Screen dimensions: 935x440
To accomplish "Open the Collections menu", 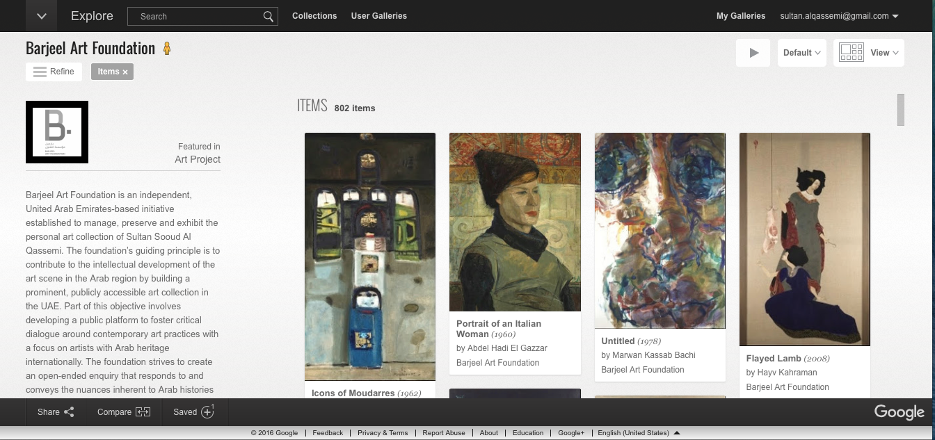I will [314, 16].
